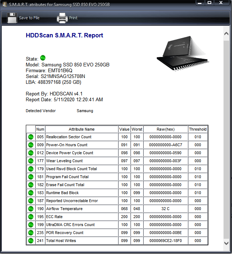Click the UltraDMA CRC Errors Count name

pyautogui.click(x=71, y=225)
